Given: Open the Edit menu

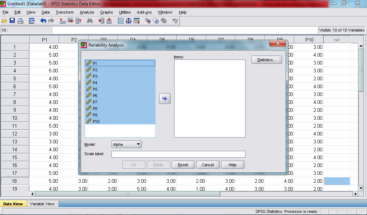Looking at the screenshot, I should 17,12.
